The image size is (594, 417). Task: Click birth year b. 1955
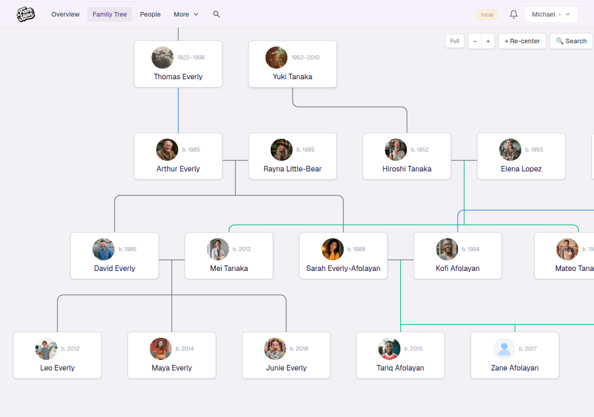tap(534, 150)
